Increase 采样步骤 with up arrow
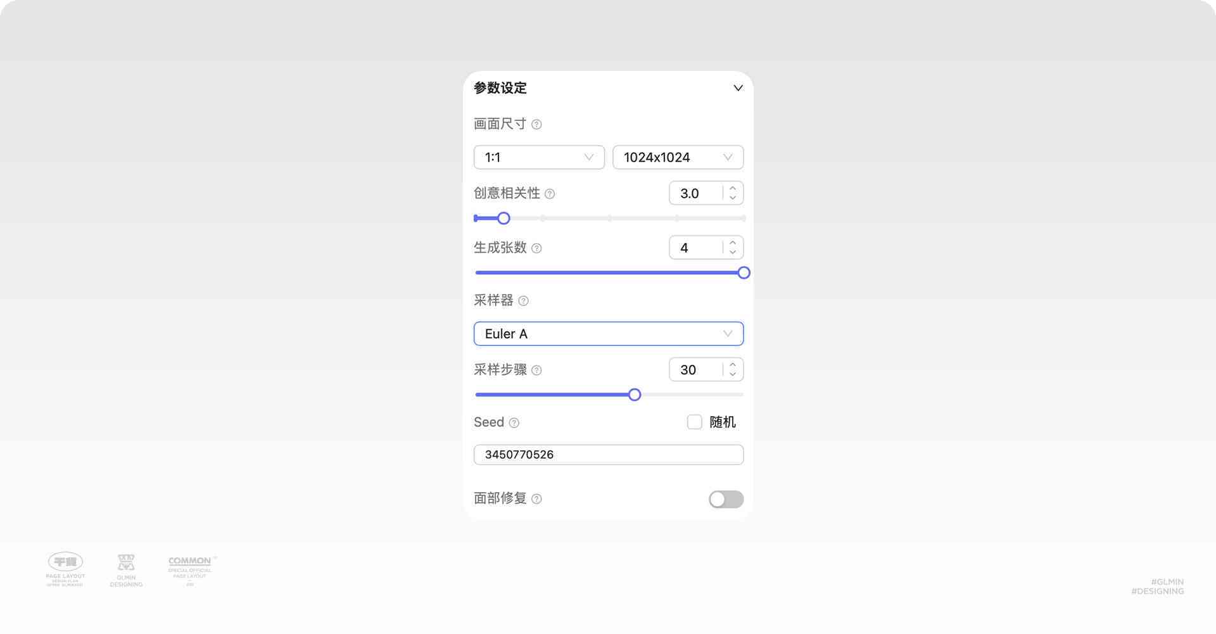 733,365
